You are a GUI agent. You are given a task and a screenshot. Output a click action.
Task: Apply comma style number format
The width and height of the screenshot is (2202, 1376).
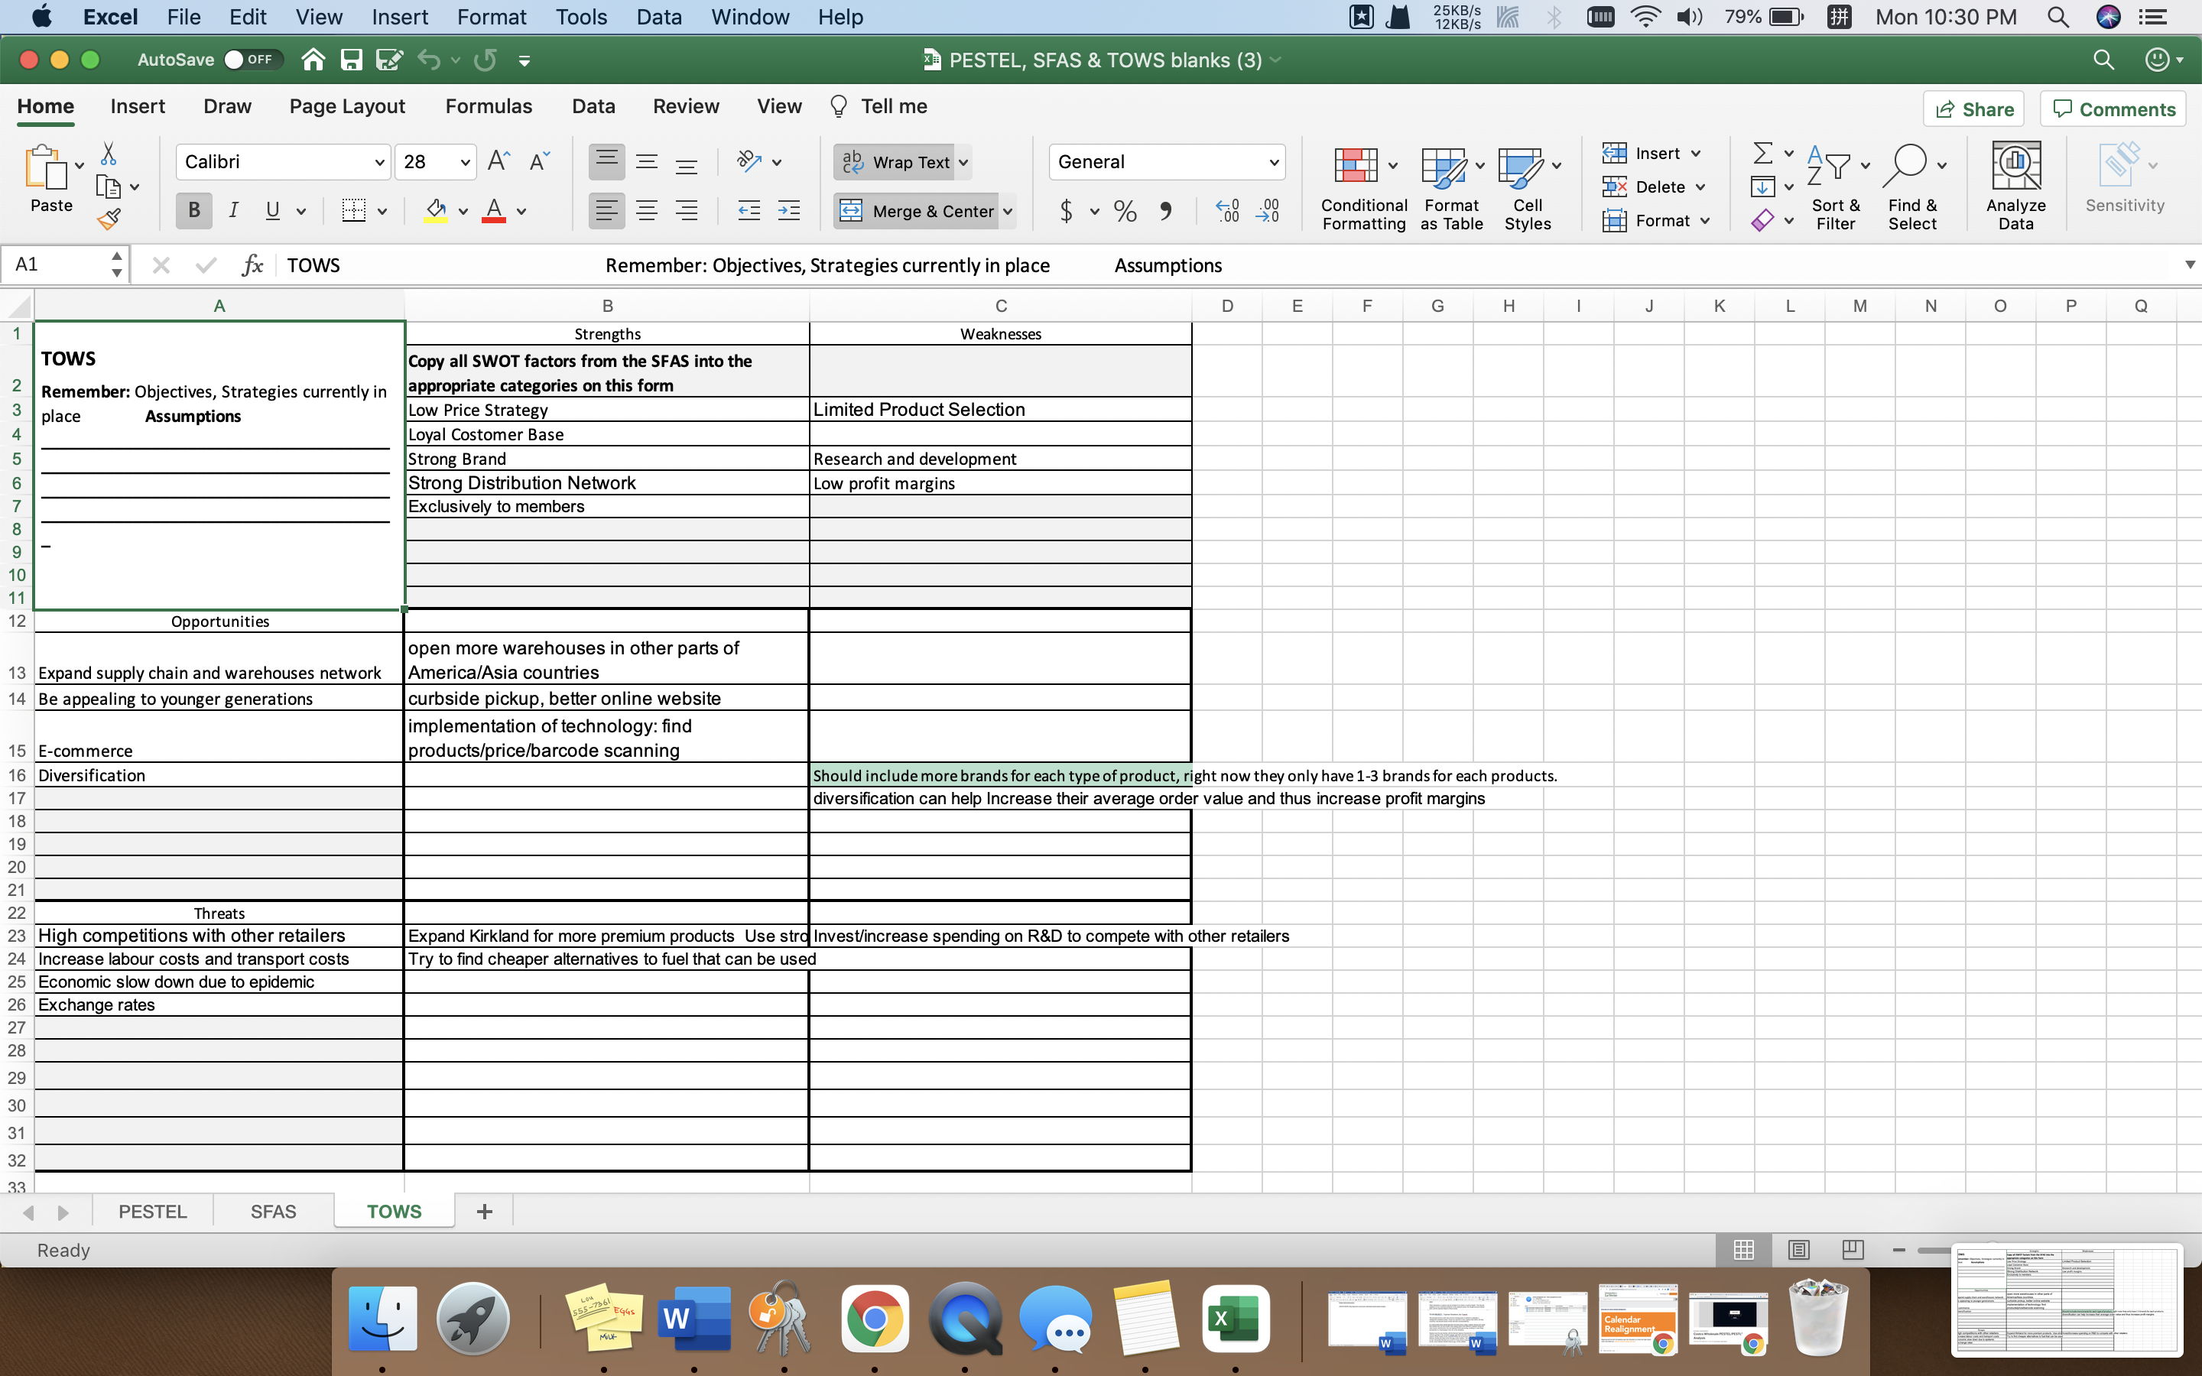tap(1165, 211)
